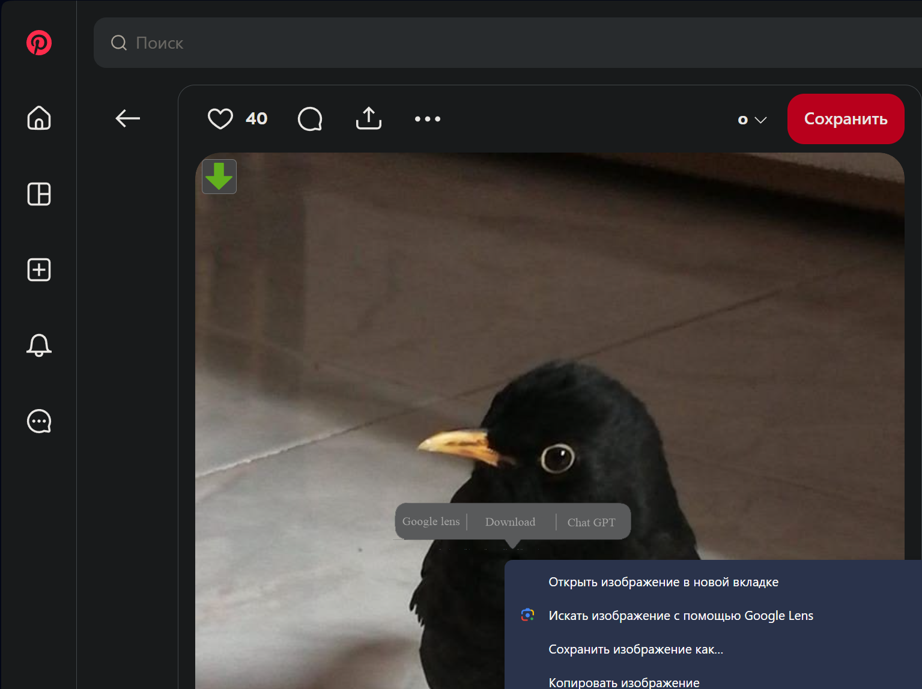Click Download in image popup
This screenshot has height=689, width=922.
click(510, 522)
